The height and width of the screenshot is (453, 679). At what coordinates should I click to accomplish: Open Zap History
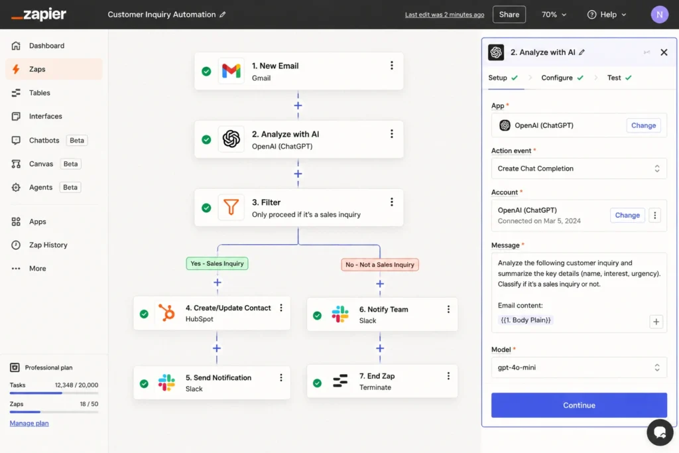point(54,245)
